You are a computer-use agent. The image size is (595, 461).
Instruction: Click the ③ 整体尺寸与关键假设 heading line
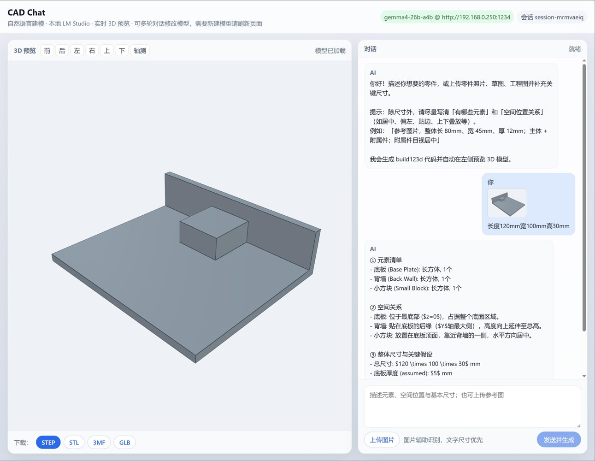click(x=401, y=355)
